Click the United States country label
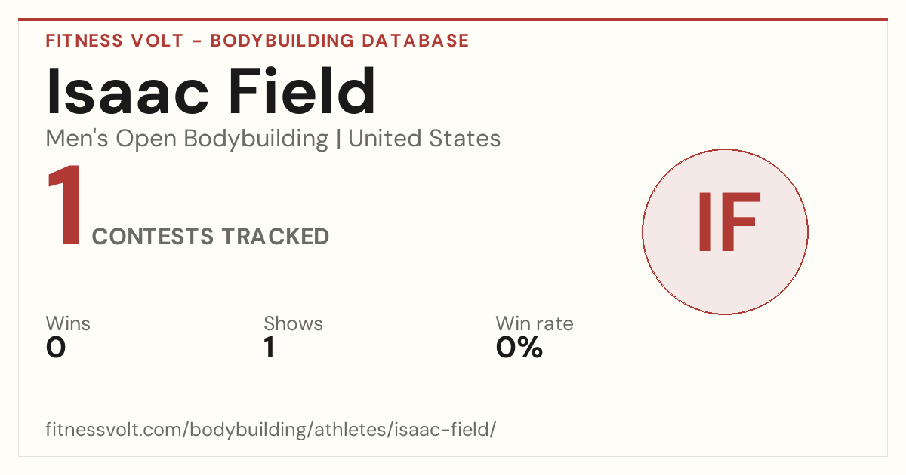The image size is (906, 475). coord(424,139)
